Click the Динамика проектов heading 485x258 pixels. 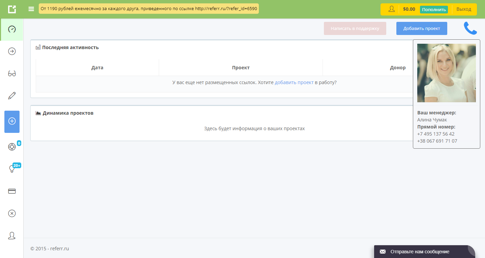coord(68,113)
